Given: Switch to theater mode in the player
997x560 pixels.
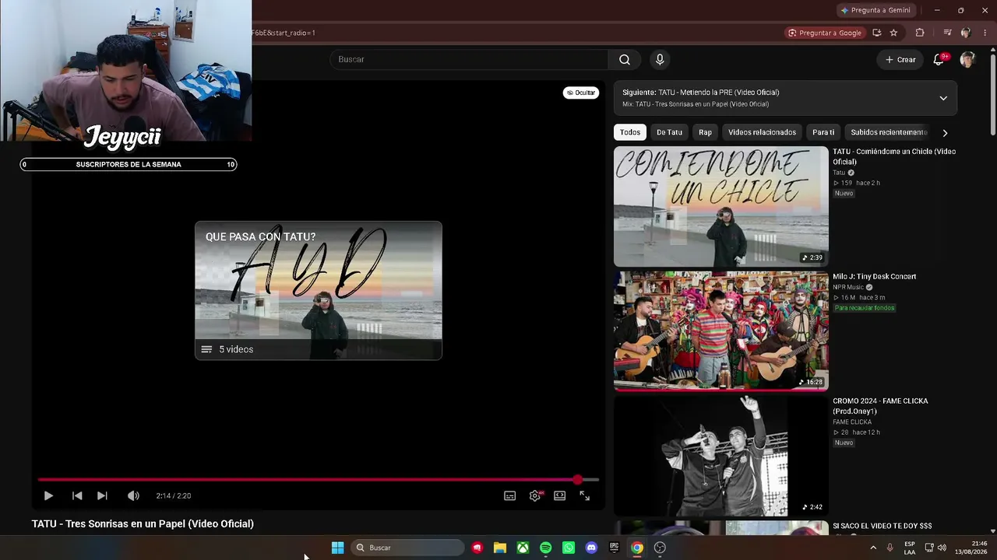Looking at the screenshot, I should (x=559, y=495).
